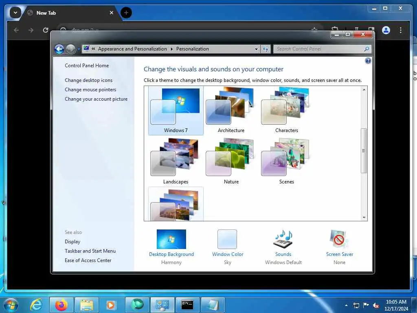Click the browser forward arrow
417x313 pixels.
[x=31, y=30]
